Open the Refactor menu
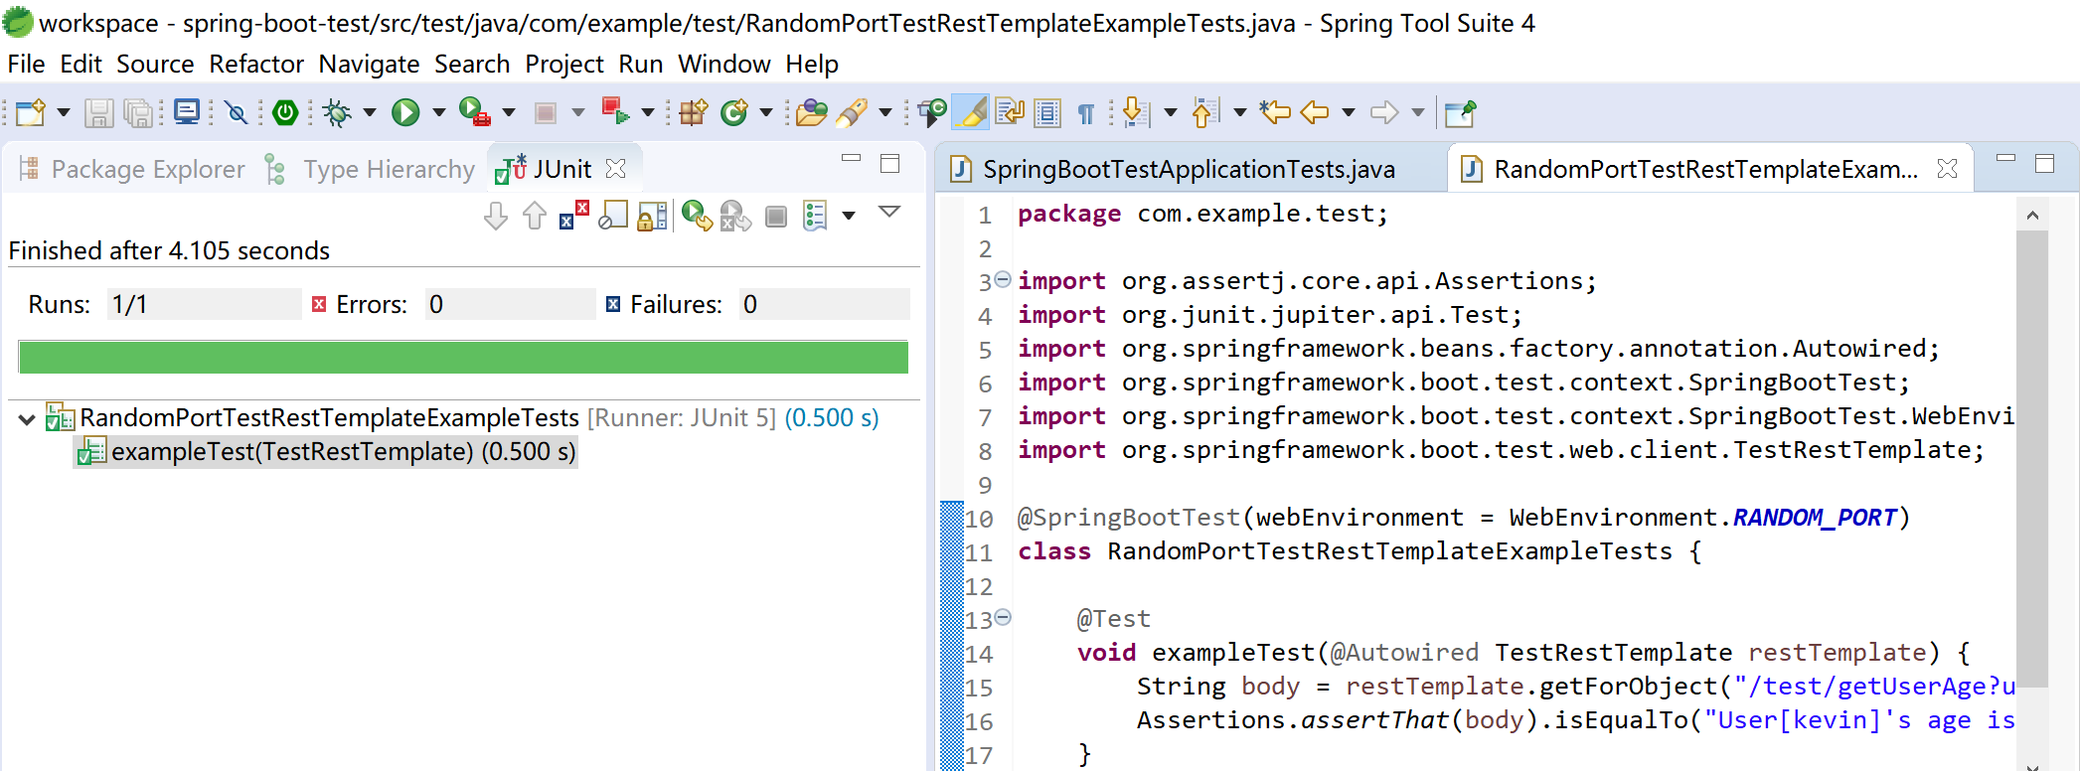The height and width of the screenshot is (771, 2080). click(255, 65)
